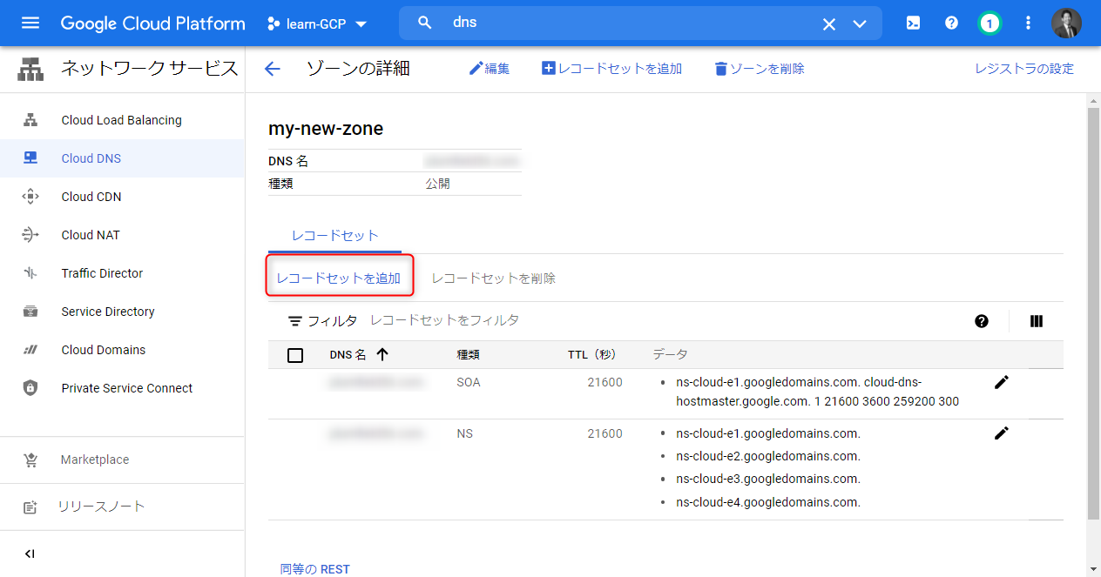1101x577 pixels.
Task: Open the hamburger navigation menu
Action: coord(30,23)
